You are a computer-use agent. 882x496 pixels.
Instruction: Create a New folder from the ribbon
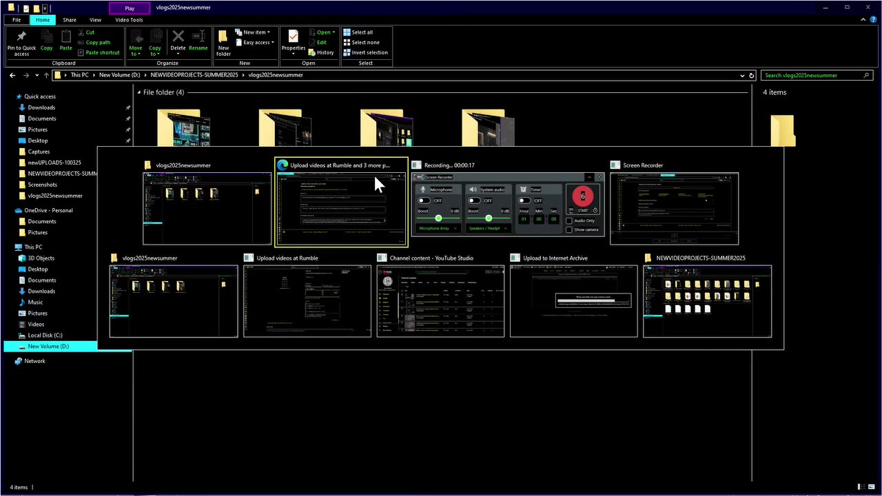(x=223, y=43)
